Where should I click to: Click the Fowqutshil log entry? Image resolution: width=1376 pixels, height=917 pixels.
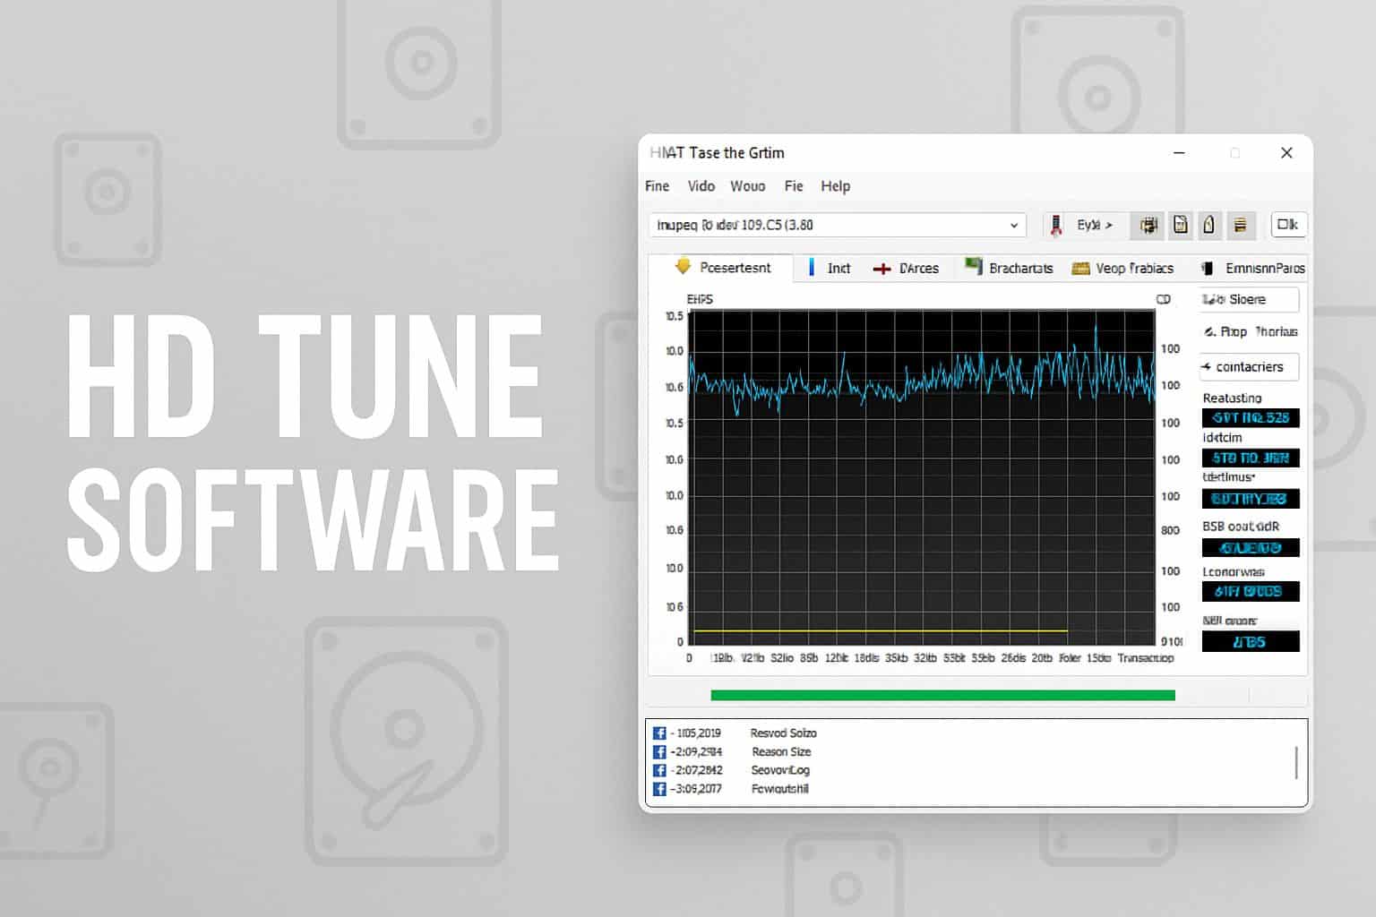(779, 789)
